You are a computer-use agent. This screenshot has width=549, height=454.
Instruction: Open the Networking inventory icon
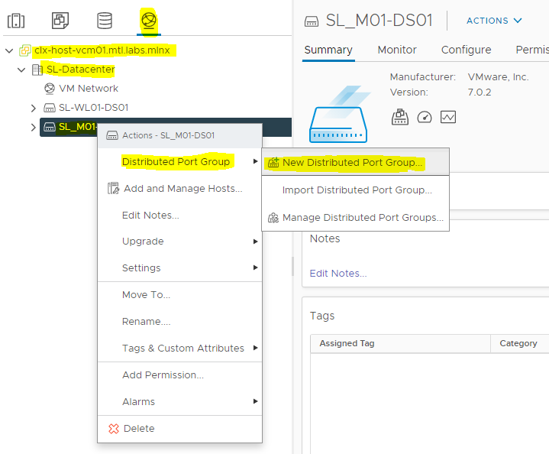pyautogui.click(x=149, y=21)
